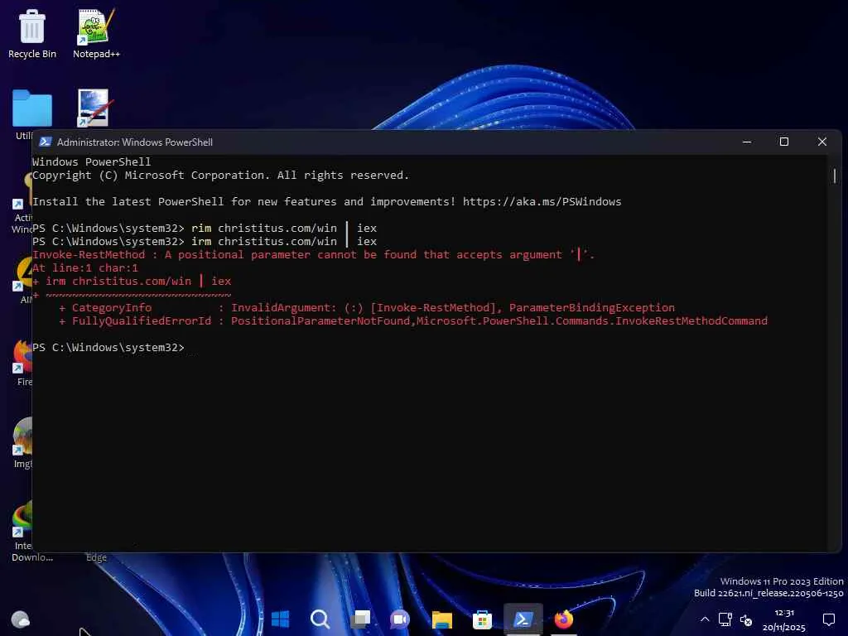This screenshot has width=848, height=636.
Task: Click the PowerShell icon in the window title bar
Action: (x=46, y=142)
